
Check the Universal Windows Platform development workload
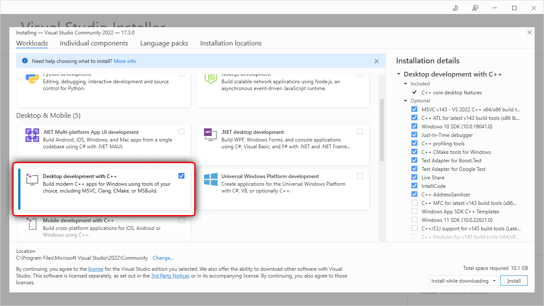(x=360, y=176)
